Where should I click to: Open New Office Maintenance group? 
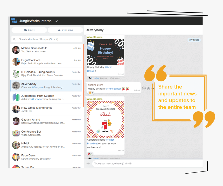pos(46,109)
